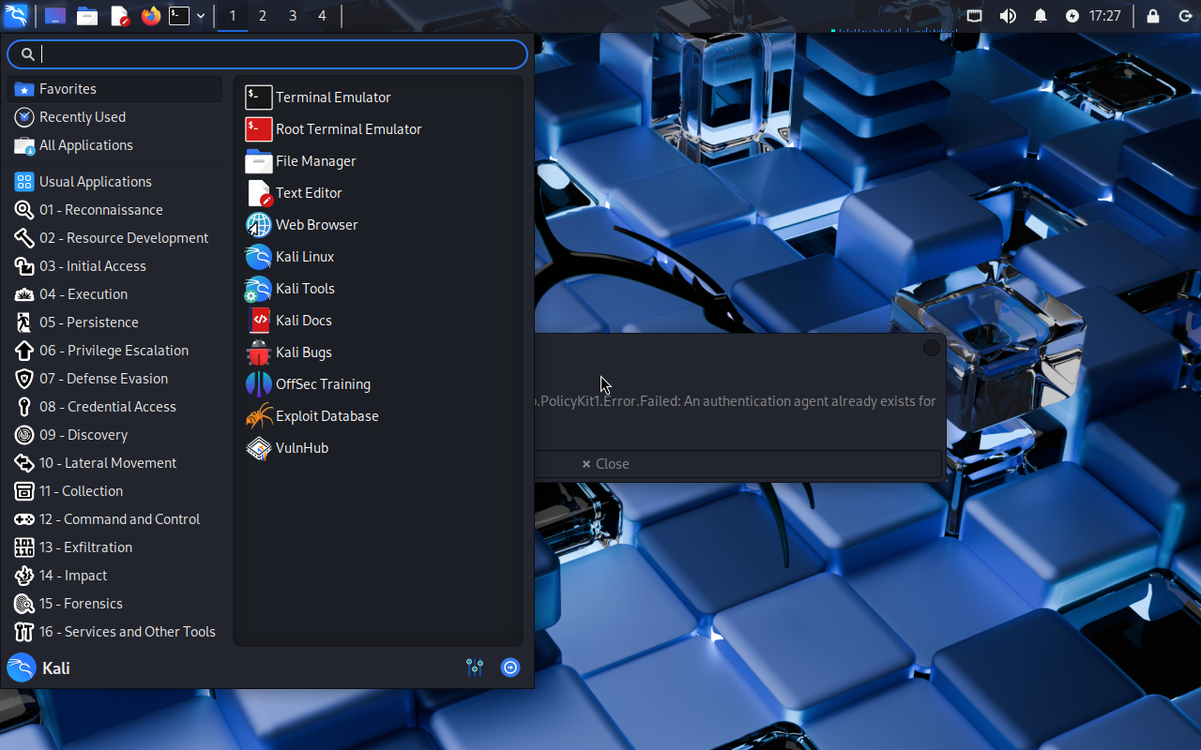The height and width of the screenshot is (750, 1201).
Task: Open 01 - Reconnaissance category
Action: coord(115,210)
